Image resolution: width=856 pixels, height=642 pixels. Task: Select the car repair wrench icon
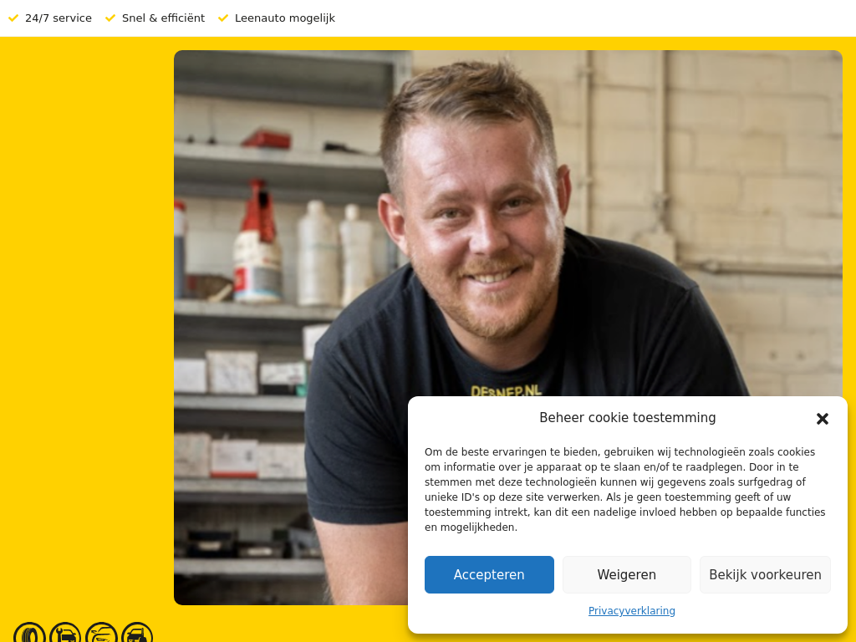[x=65, y=634]
